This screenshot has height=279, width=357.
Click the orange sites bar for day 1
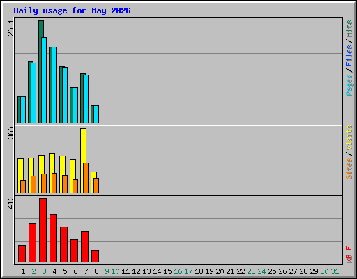[x=23, y=186]
